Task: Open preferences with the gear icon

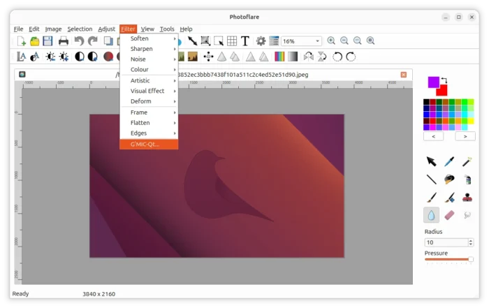Action: point(261,41)
